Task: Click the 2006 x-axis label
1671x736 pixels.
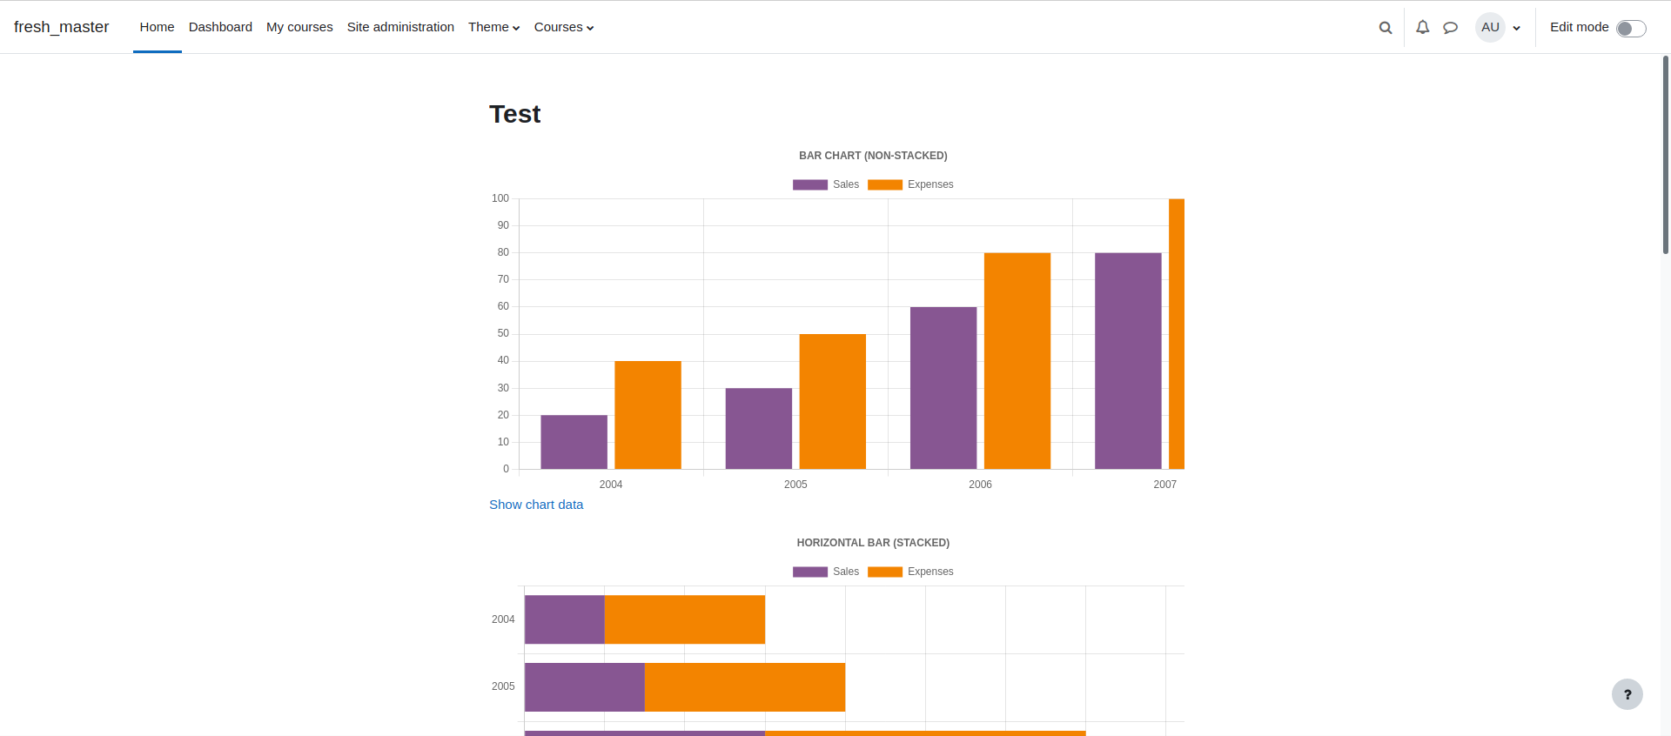Action: click(980, 485)
